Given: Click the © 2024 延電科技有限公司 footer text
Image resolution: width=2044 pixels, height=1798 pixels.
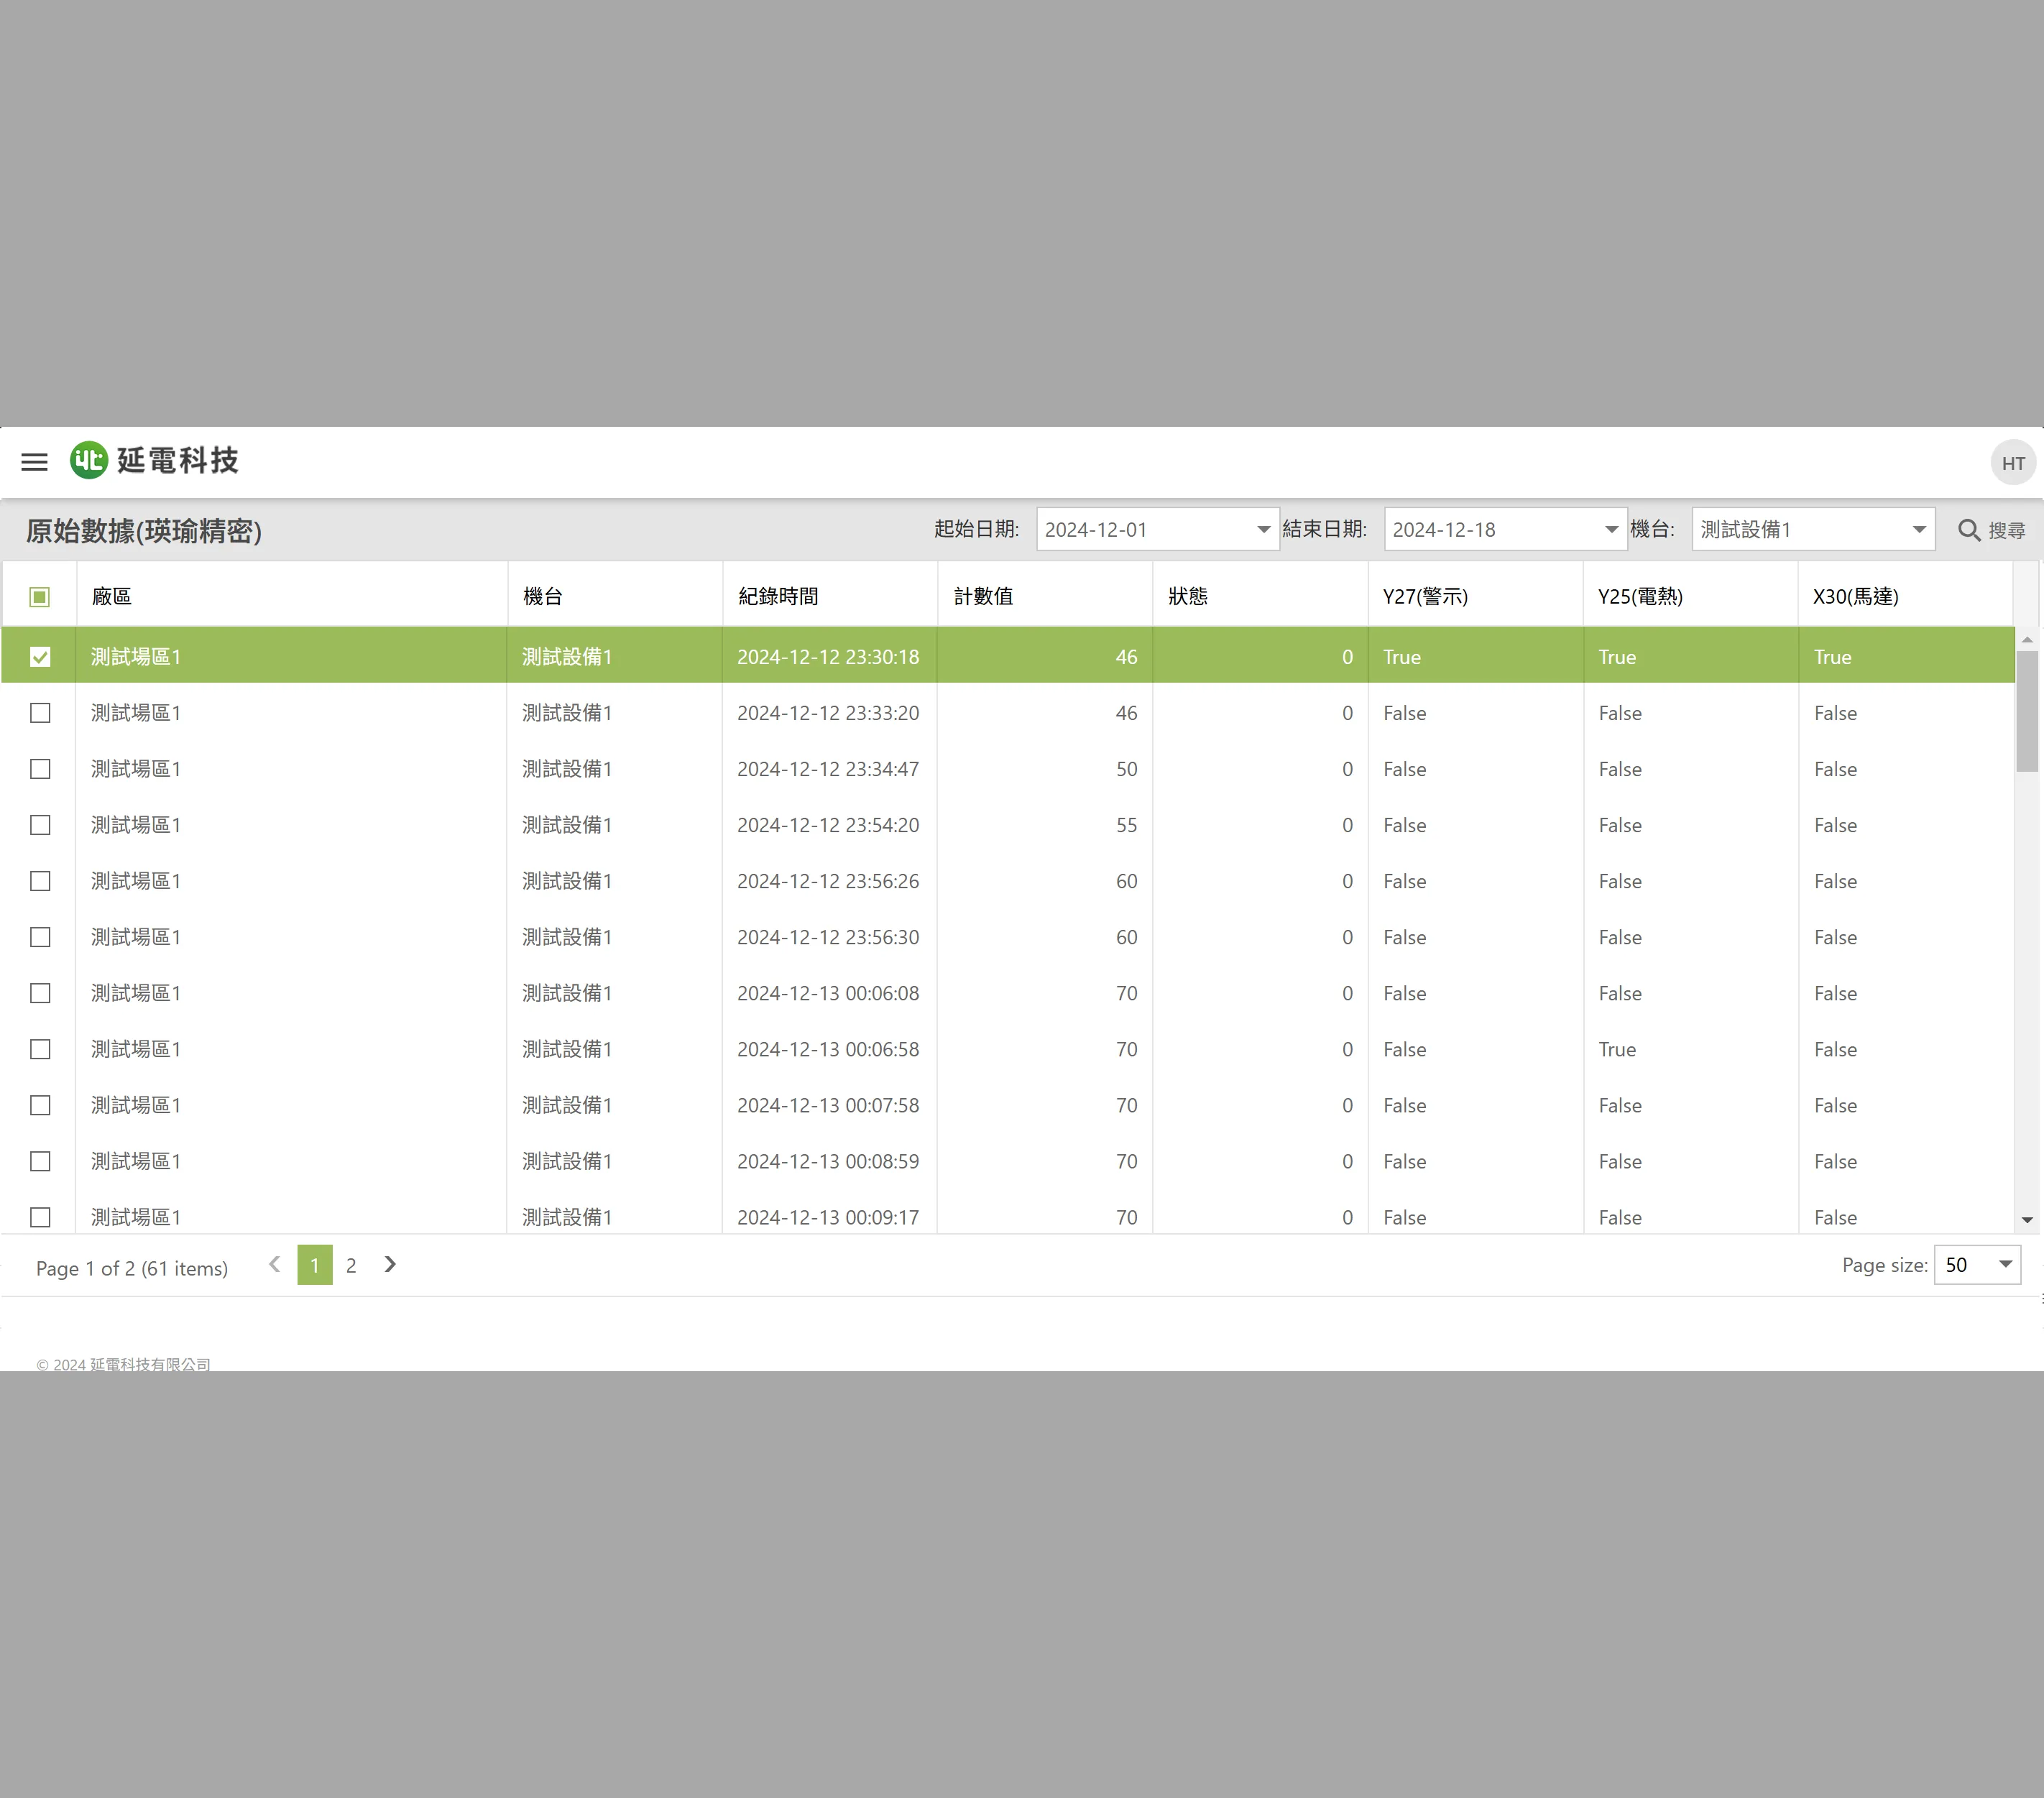Looking at the screenshot, I should (124, 1364).
